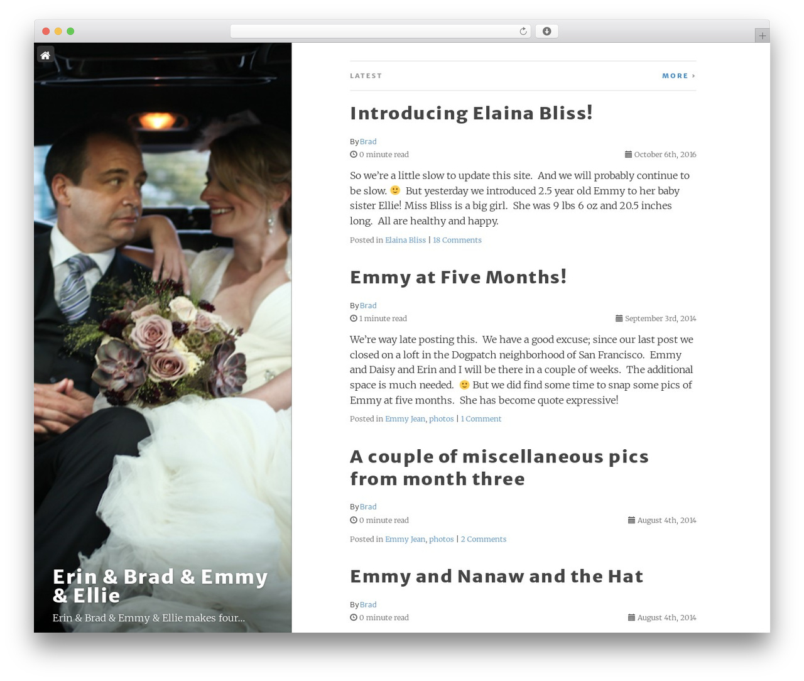This screenshot has width=804, height=681.
Task: Click the clock icon under Emmy and Nanaw and the Hat
Action: pyautogui.click(x=354, y=618)
